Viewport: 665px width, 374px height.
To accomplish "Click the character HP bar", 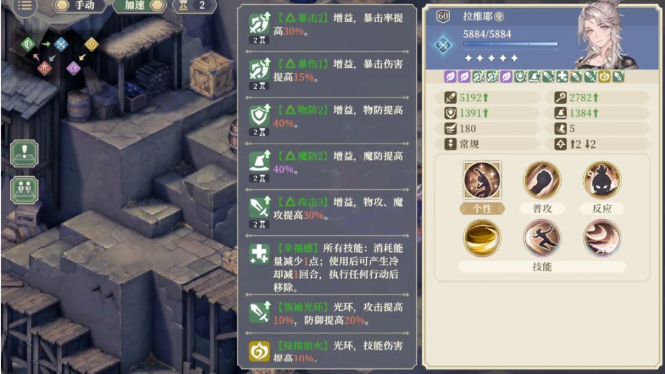I will pyautogui.click(x=510, y=44).
